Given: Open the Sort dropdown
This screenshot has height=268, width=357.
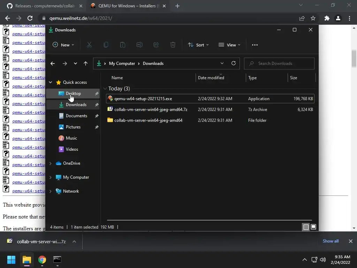Looking at the screenshot, I should [198, 45].
